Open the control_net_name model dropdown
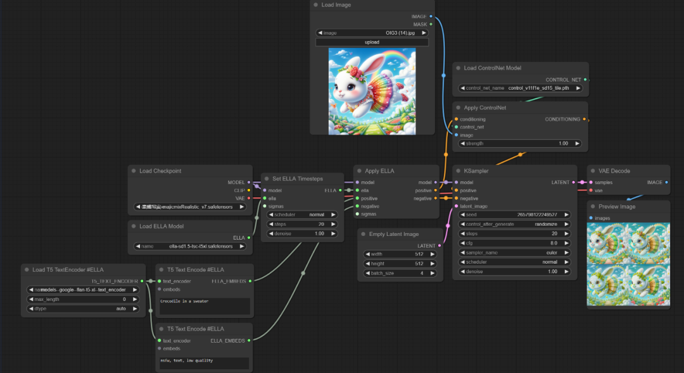 [521, 89]
